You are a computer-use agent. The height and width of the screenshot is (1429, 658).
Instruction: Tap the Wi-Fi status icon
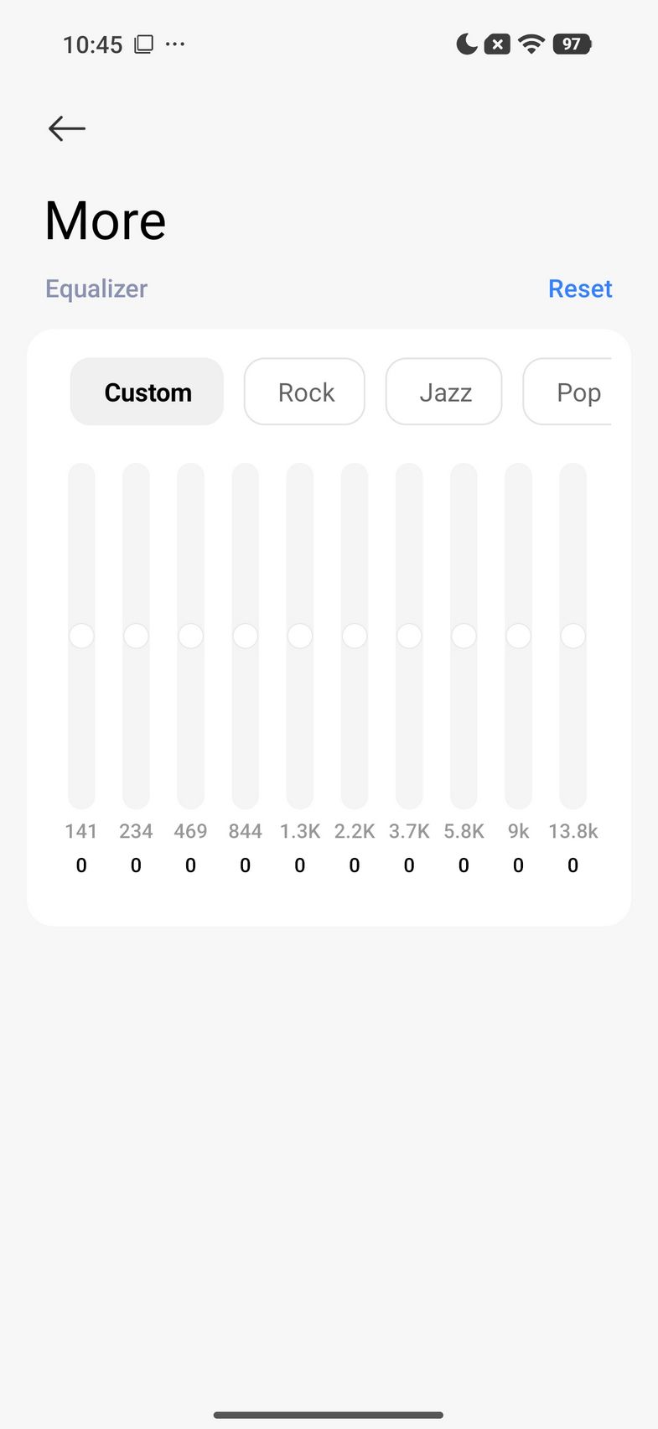(x=531, y=44)
